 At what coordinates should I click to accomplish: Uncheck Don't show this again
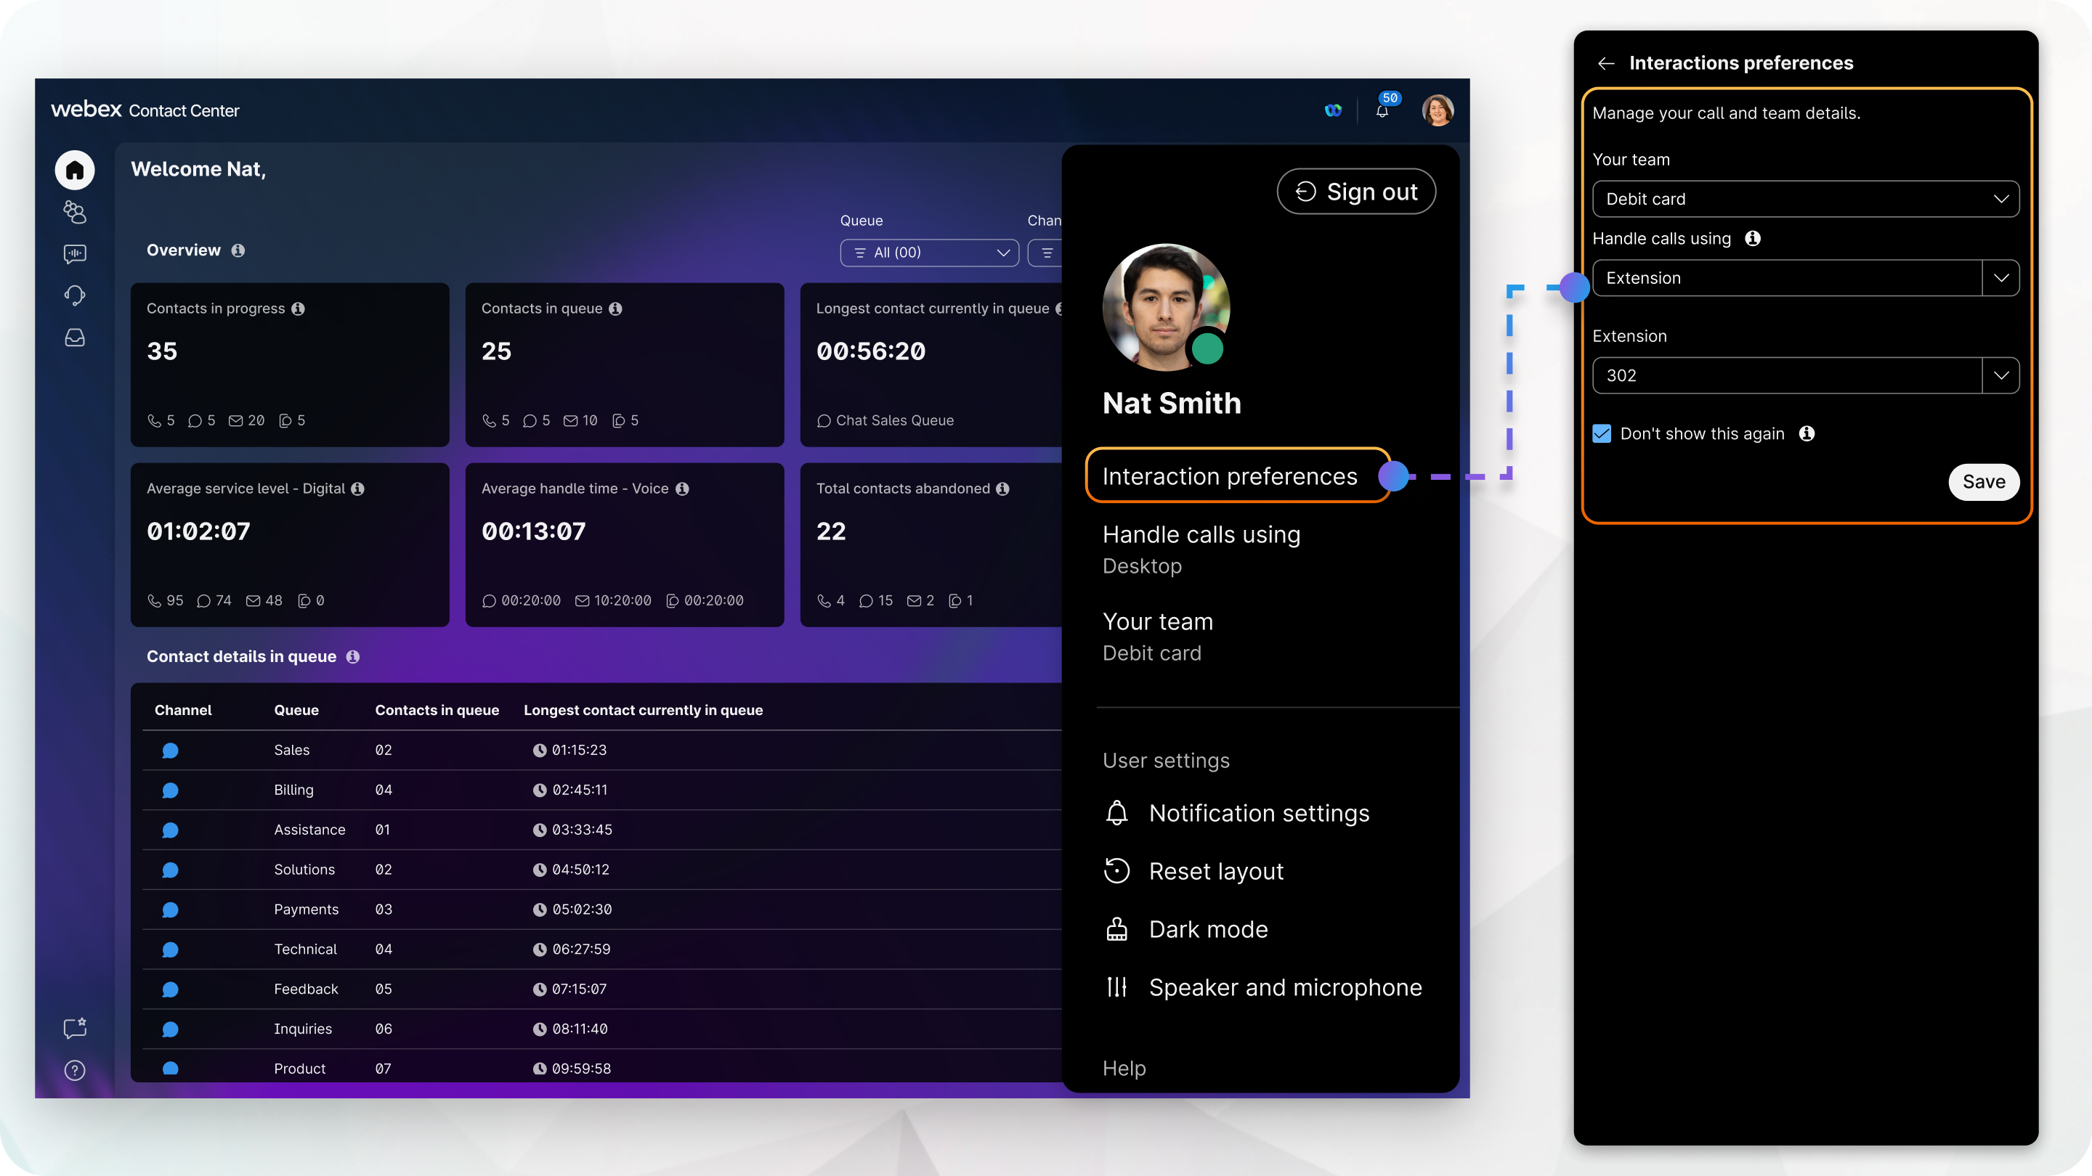click(1601, 433)
